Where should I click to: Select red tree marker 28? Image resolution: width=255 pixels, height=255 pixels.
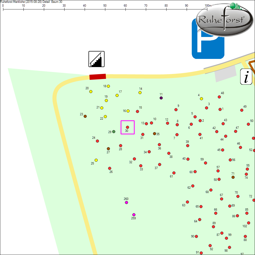coord(121,146)
